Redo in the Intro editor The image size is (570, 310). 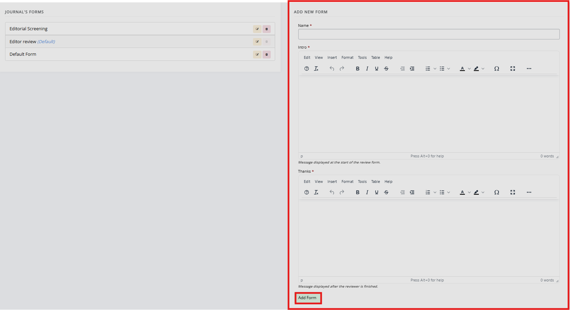pyautogui.click(x=342, y=69)
